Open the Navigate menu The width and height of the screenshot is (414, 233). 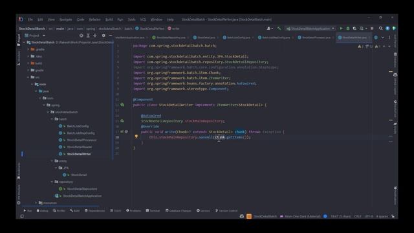[65, 19]
